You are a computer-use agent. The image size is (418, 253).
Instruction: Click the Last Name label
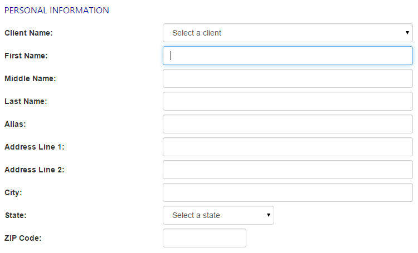click(26, 101)
